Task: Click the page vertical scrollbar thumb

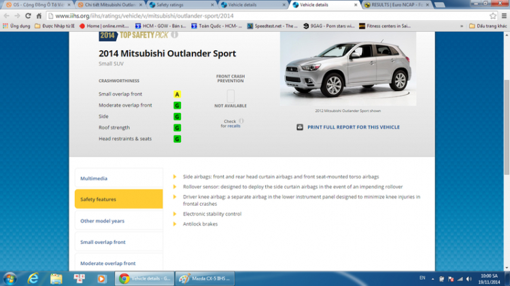Action: click(x=507, y=128)
